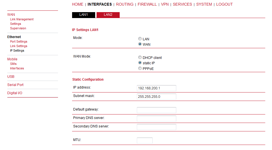Go to the FIREWALL section
Image resolution: width=272 pixels, height=150 pixels.
pyautogui.click(x=147, y=4)
